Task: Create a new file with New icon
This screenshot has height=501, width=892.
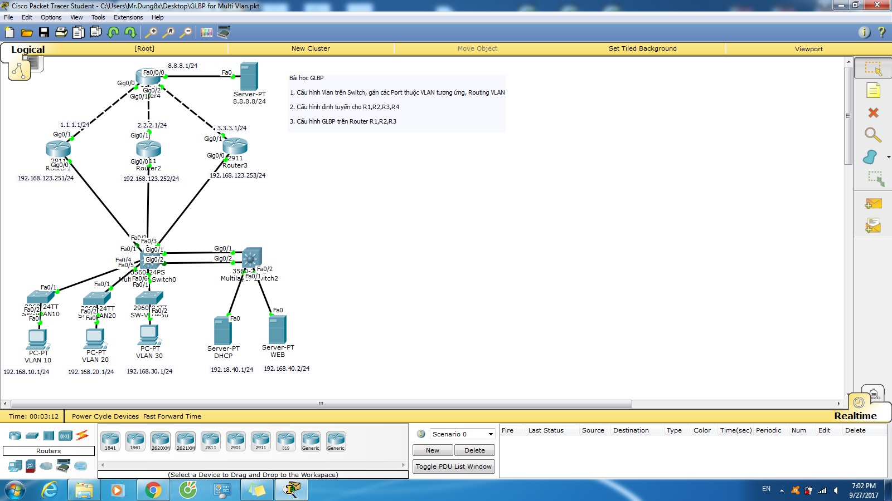Action: [9, 32]
